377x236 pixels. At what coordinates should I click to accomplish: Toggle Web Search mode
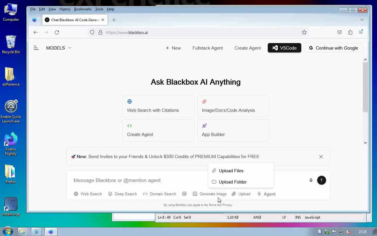(x=88, y=194)
